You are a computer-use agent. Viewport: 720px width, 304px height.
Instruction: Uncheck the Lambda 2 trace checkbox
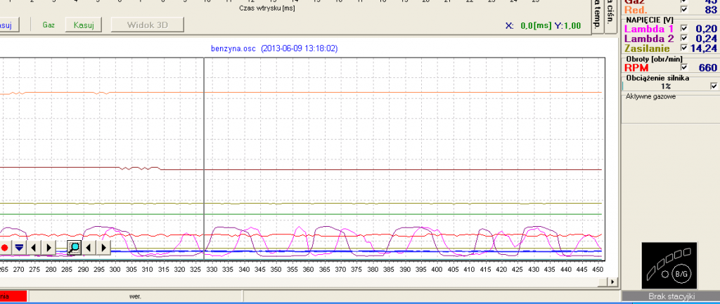tap(684, 39)
